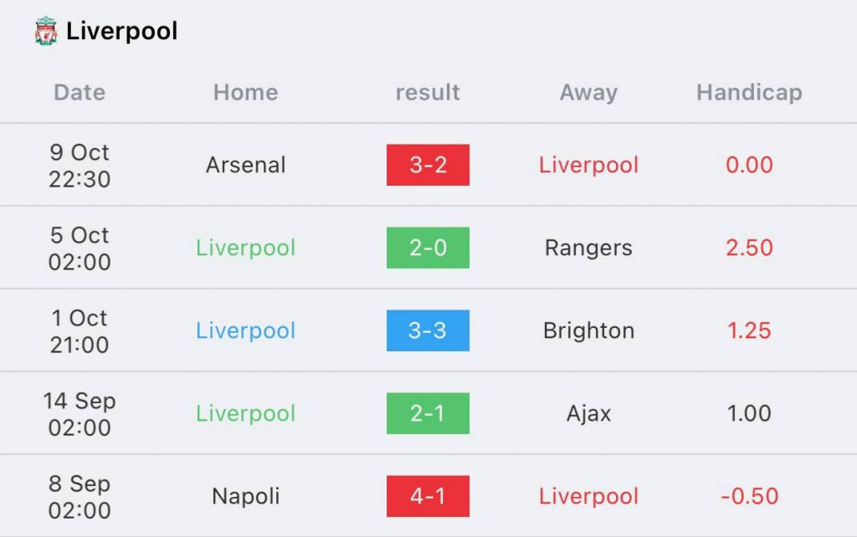Click the Arsenal home team name

click(x=246, y=165)
